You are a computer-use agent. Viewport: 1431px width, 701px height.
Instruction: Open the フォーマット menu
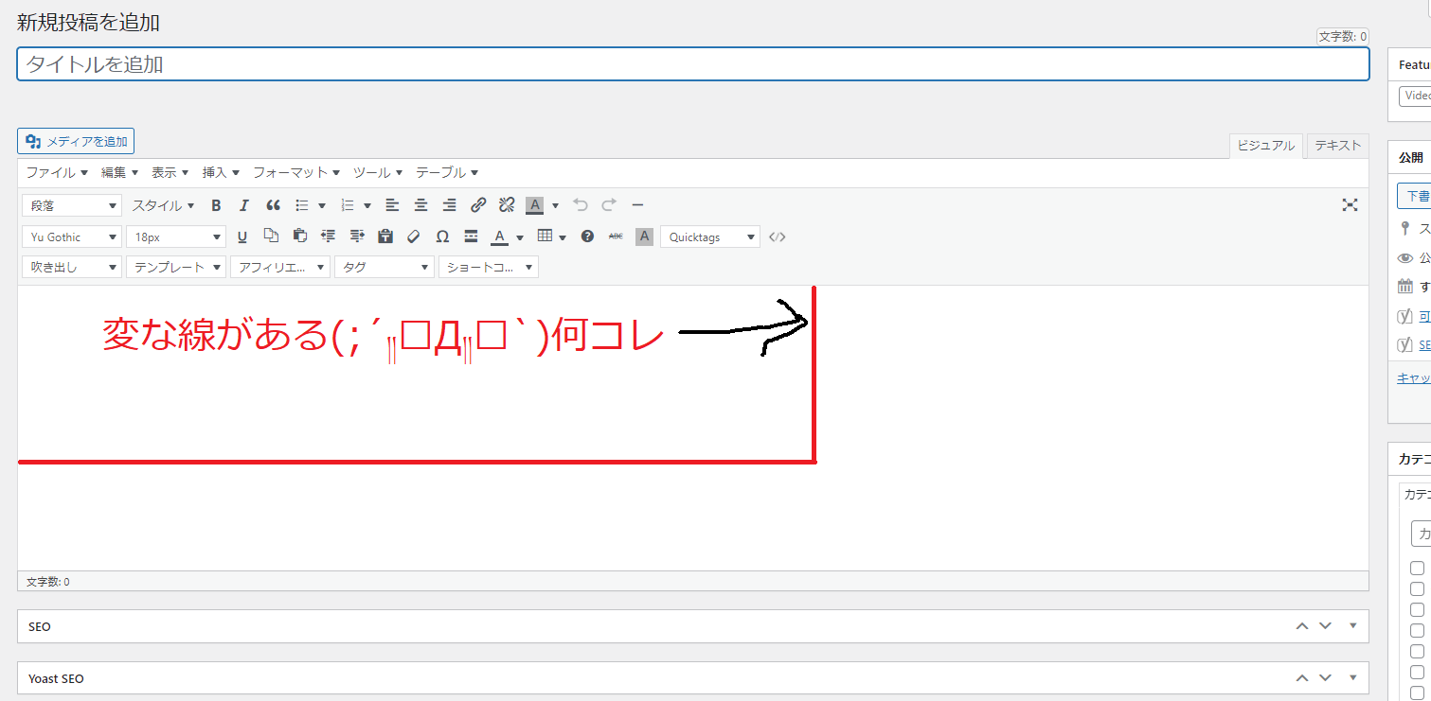(x=296, y=172)
